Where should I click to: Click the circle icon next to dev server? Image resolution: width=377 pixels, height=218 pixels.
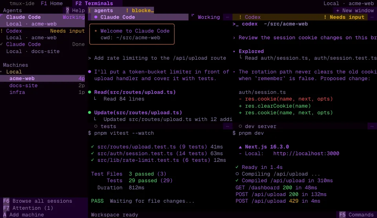click(240, 126)
